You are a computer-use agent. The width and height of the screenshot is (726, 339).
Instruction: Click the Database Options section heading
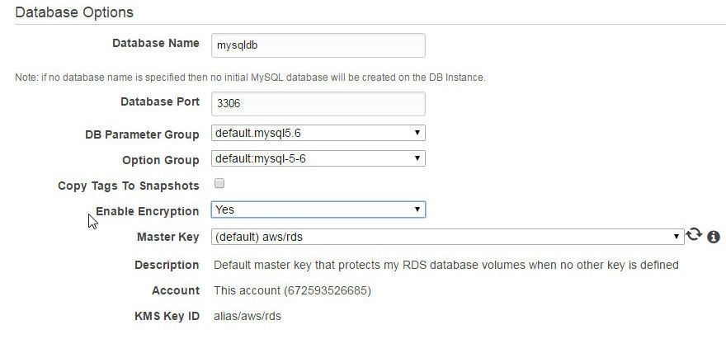74,12
